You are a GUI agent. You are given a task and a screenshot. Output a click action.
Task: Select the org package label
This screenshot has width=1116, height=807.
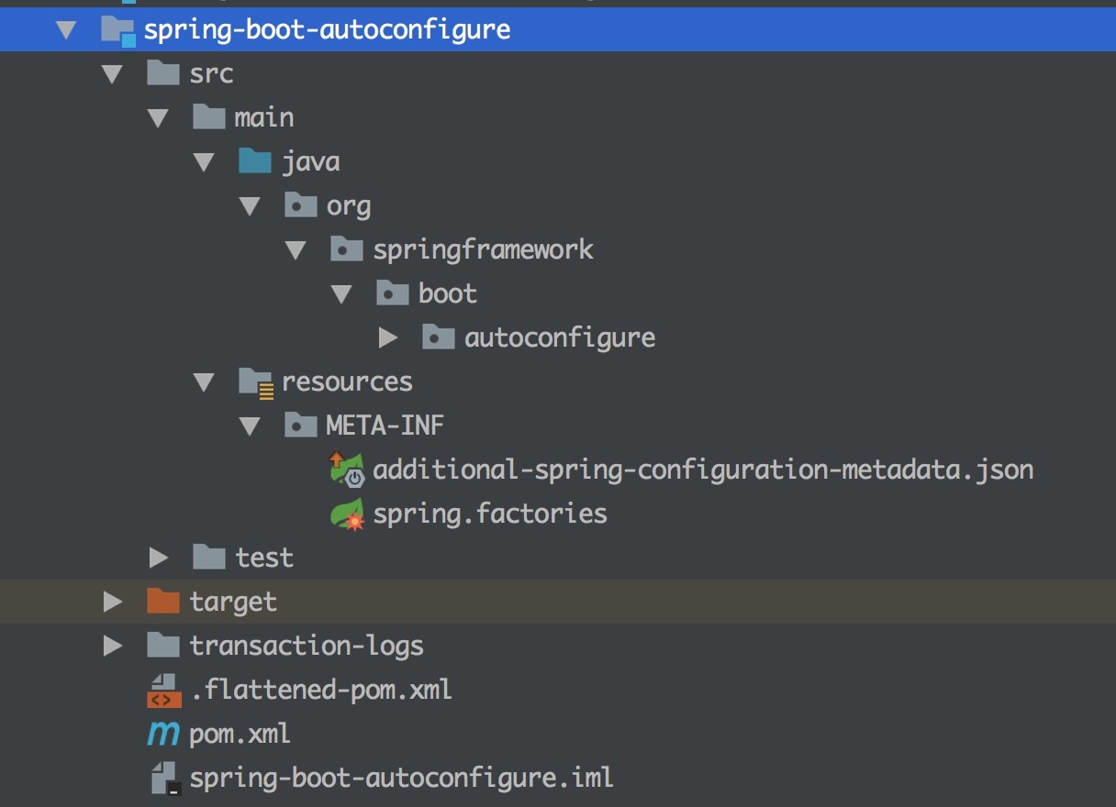coord(349,207)
